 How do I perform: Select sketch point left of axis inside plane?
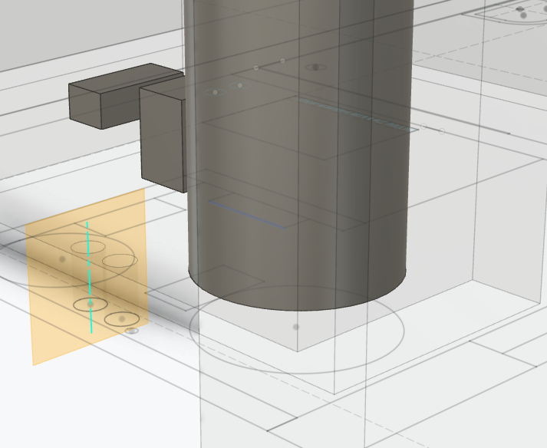62,259
